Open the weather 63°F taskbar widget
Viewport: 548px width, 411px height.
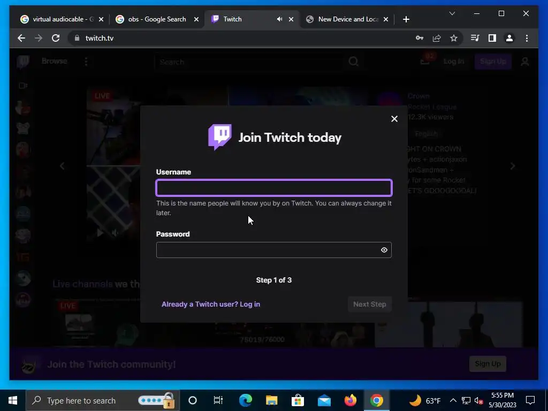(x=424, y=400)
